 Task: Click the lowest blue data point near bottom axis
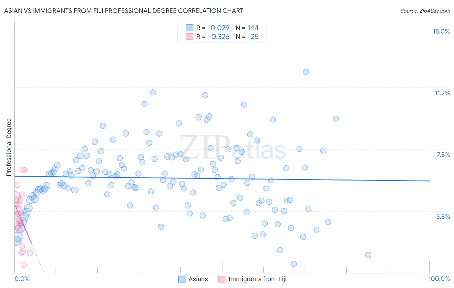tap(294, 264)
